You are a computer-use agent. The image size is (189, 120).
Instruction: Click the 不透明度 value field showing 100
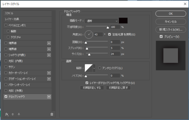pos(115,27)
